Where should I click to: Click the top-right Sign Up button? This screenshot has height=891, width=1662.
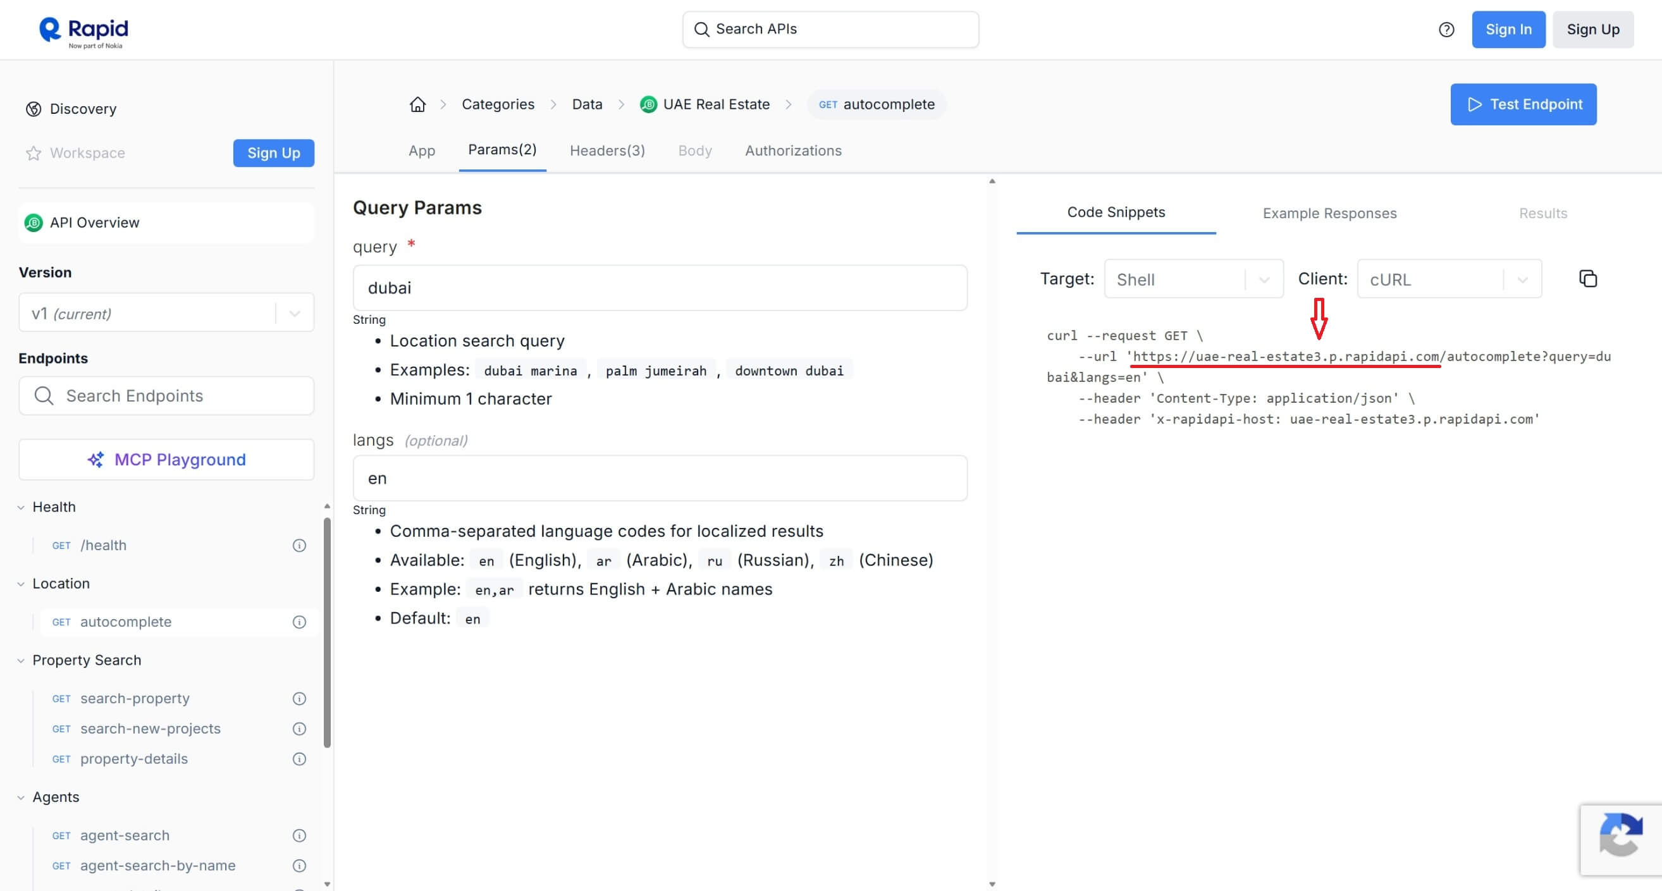pos(1592,30)
